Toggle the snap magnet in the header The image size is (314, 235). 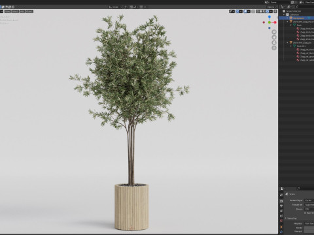click(x=131, y=7)
